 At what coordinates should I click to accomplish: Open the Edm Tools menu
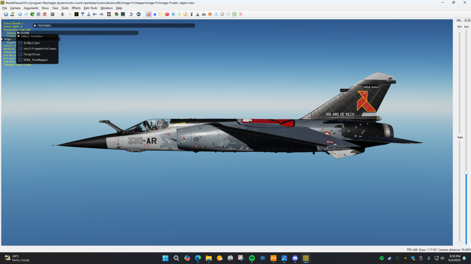[90, 8]
